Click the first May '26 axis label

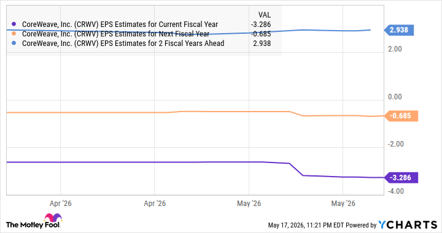tap(249, 203)
